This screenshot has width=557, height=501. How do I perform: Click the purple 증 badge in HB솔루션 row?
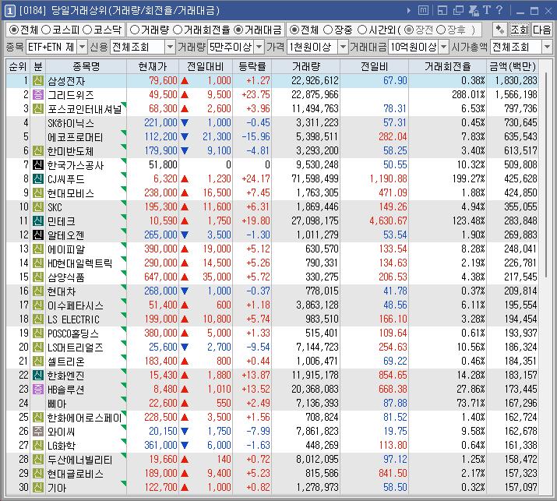coord(38,389)
